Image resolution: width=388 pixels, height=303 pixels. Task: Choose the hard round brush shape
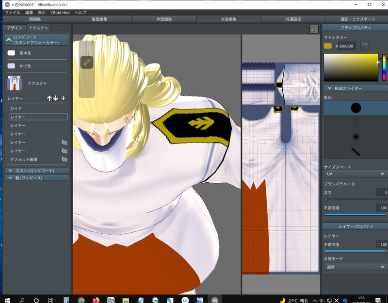pos(356,108)
